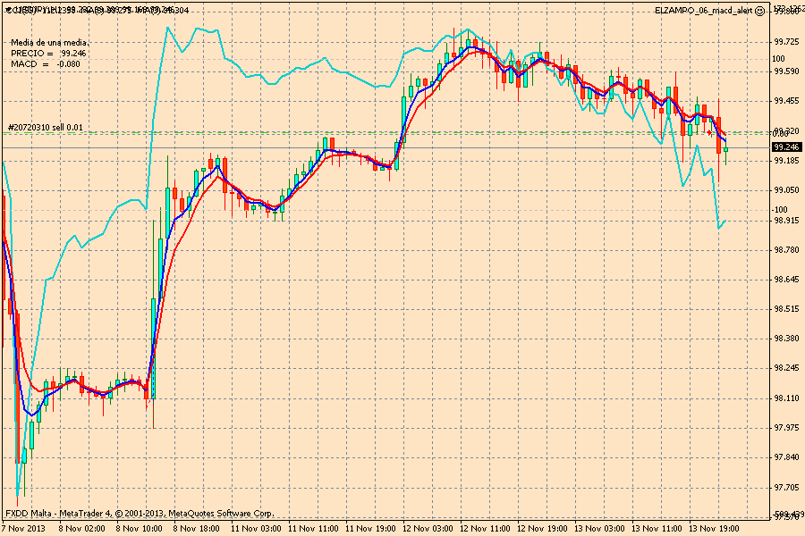Screen dimensions: 805x536
Task: Click the end of the cyan indicator line
Action: tap(726, 220)
